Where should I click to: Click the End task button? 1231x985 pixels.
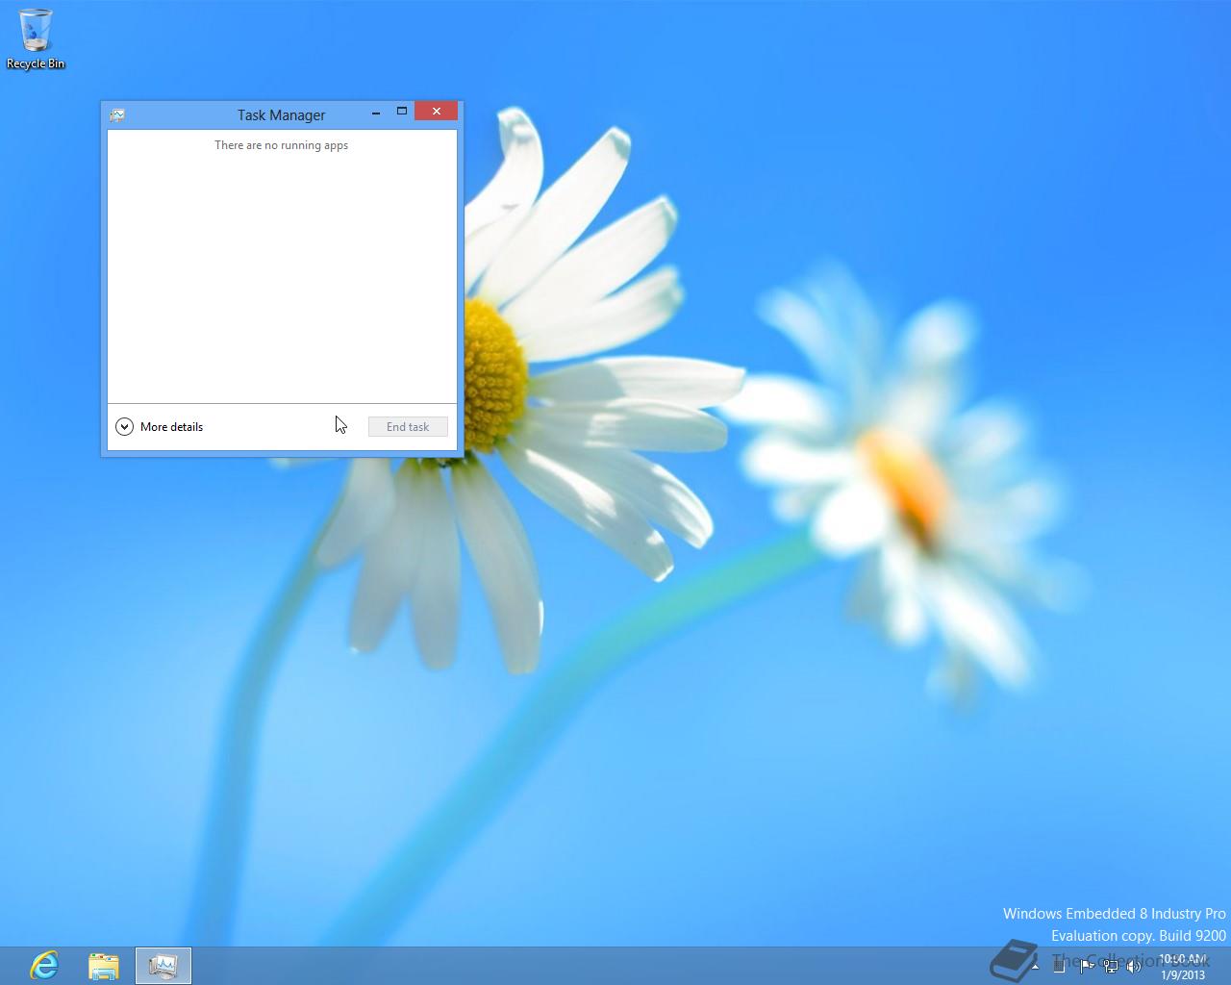coord(408,426)
